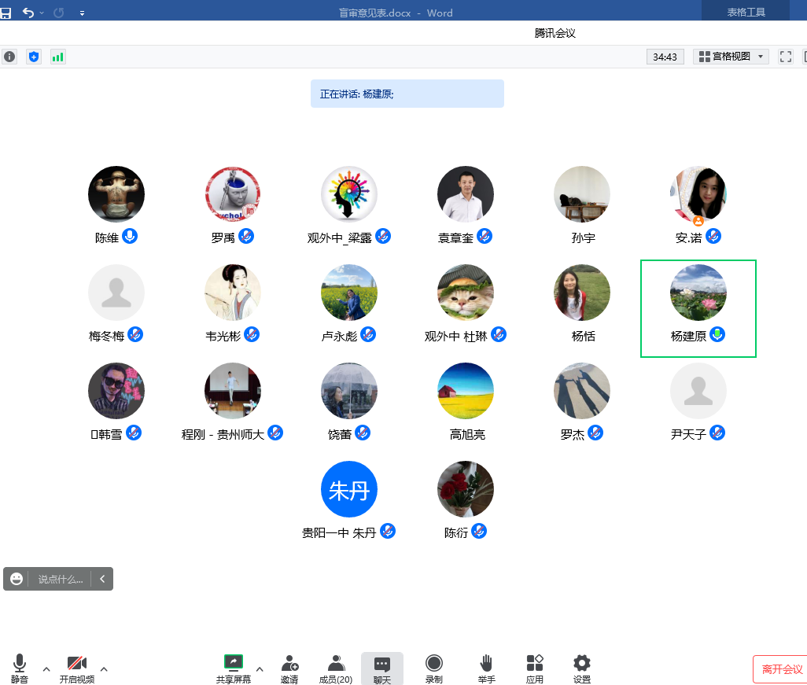Mute microphone with 静音 button

pyautogui.click(x=20, y=668)
